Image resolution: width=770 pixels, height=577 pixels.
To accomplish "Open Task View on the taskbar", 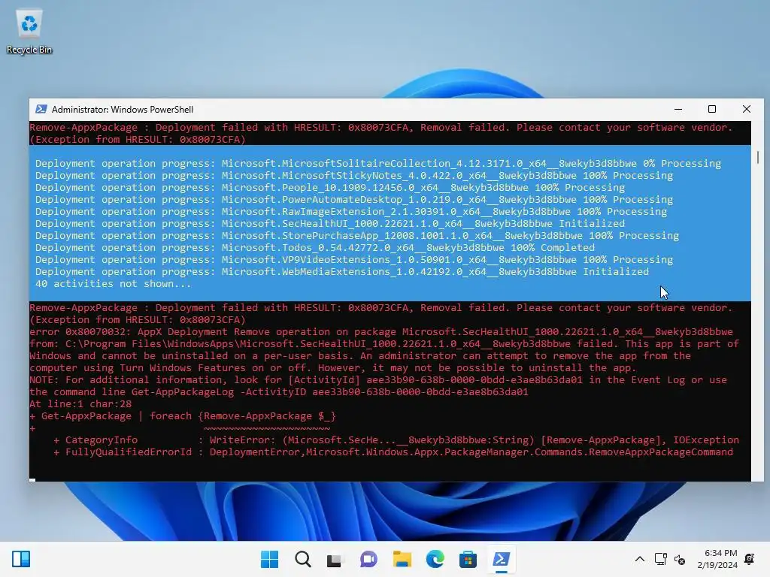I will point(335,559).
